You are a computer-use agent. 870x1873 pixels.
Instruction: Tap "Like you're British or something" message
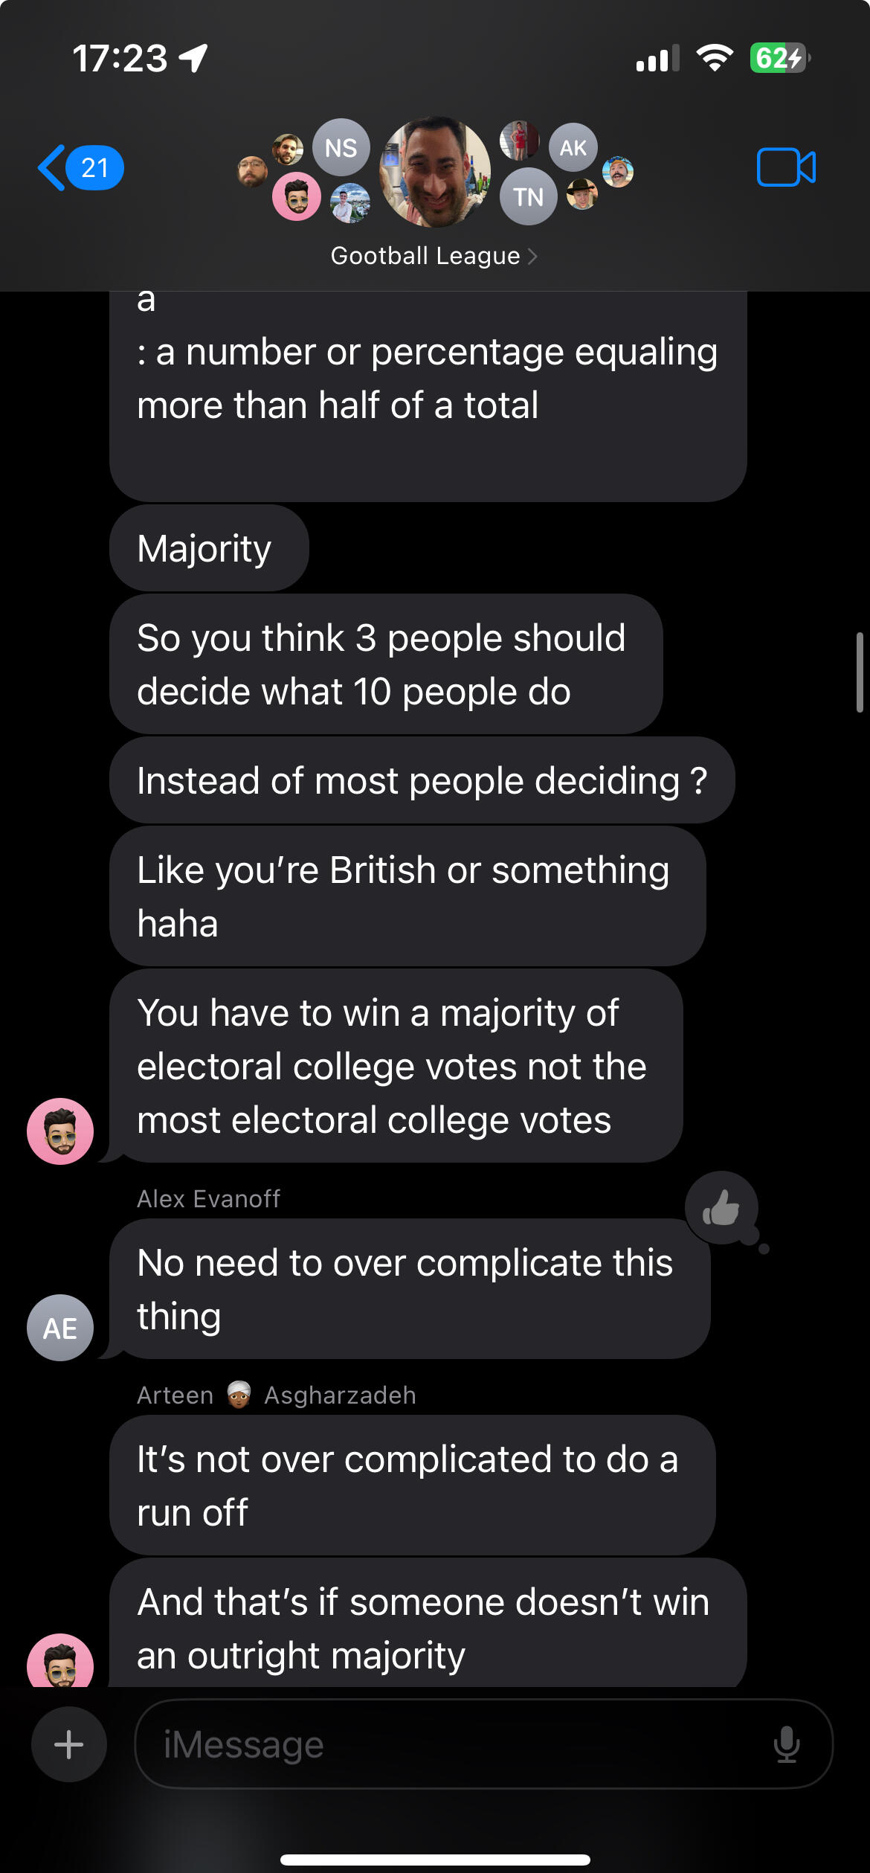tap(407, 896)
